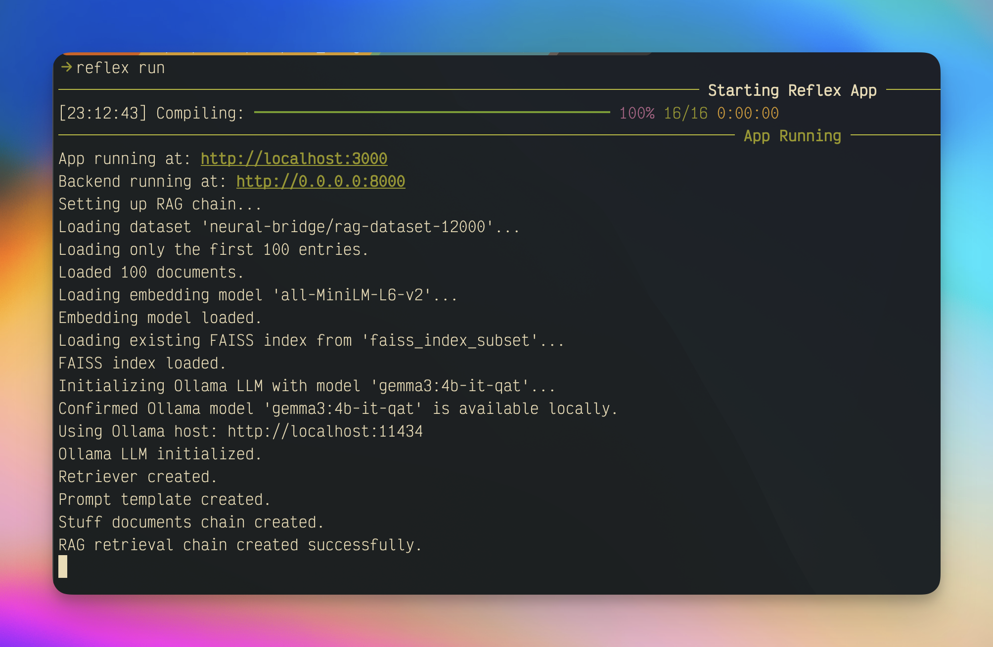Click the 'reflex run' command text
This screenshot has width=993, height=647.
(120, 68)
